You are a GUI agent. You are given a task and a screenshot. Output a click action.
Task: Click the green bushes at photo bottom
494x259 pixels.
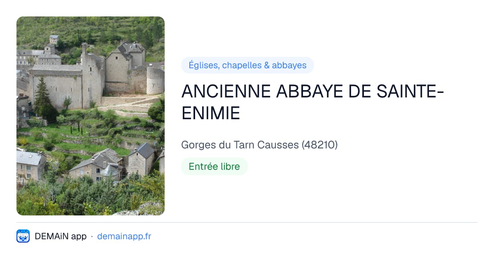[x=82, y=197]
